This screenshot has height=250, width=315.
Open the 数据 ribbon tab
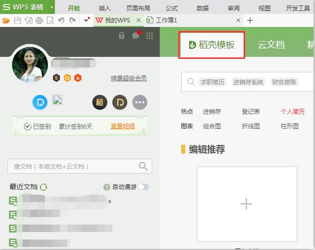[x=203, y=8]
